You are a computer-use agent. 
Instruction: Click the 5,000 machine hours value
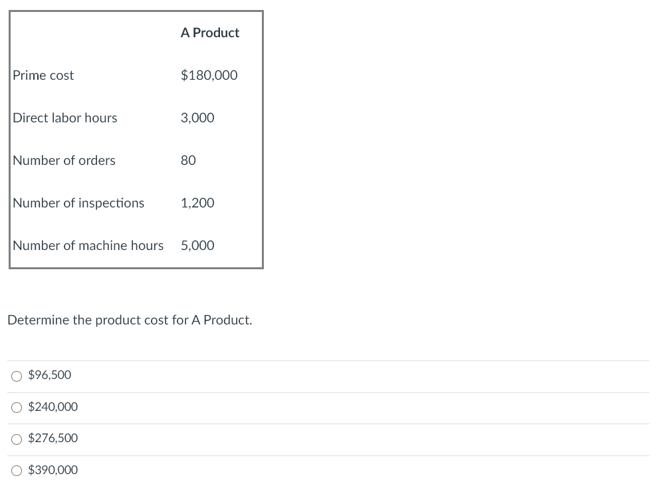click(197, 245)
